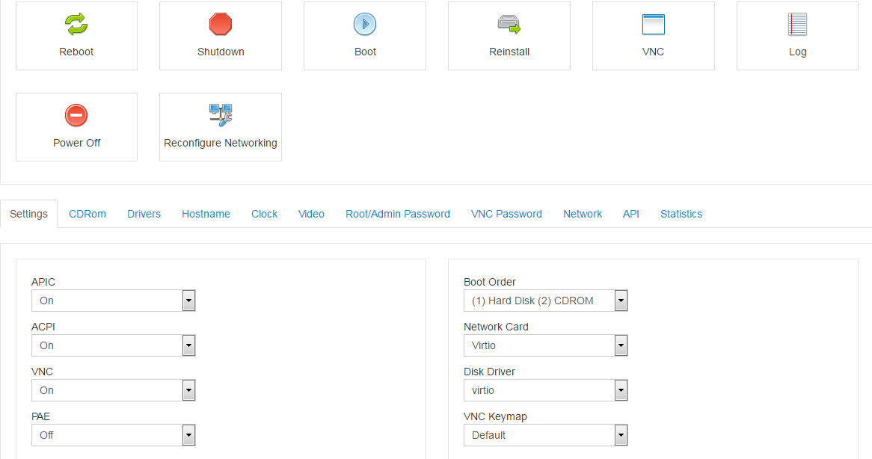872x459 pixels.
Task: Expand the Boot Order dropdown
Action: point(545,301)
